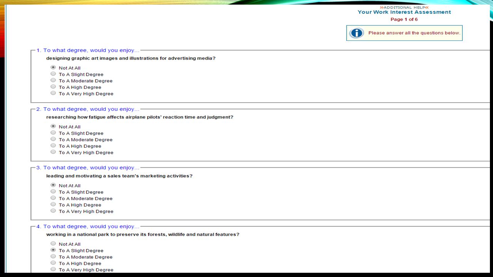This screenshot has width=493, height=277.
Task: Select Not At All for question 3
Action: [53, 185]
